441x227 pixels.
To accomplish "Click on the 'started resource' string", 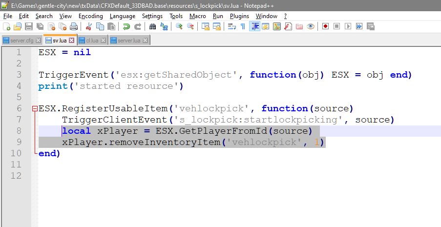I will pos(126,86).
